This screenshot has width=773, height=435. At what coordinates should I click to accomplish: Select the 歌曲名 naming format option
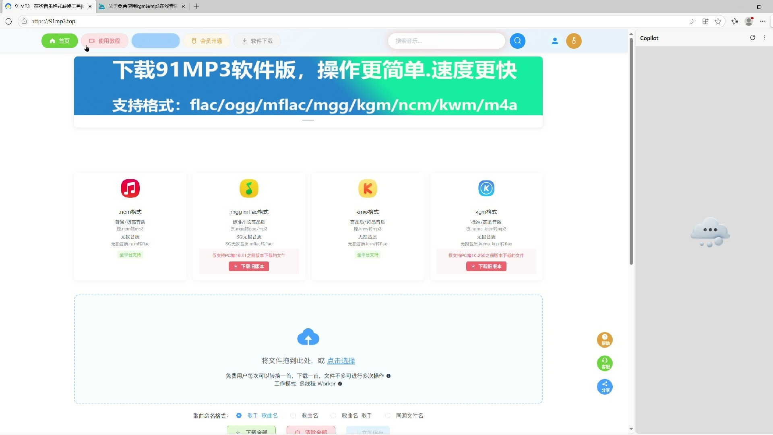(x=293, y=415)
